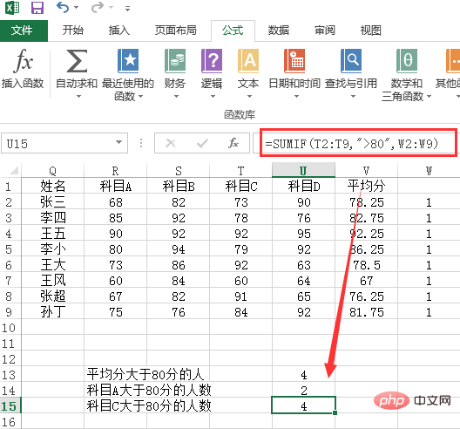Viewport: 460px width, 429px height.
Task: Click the formula bar Cancel X icon
Action: tap(171, 143)
